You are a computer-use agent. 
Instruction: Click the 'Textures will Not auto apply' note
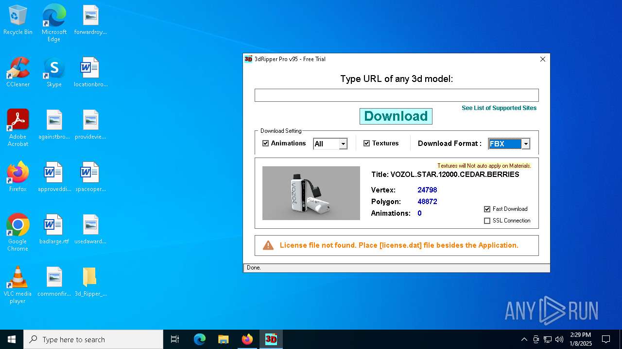click(x=484, y=166)
